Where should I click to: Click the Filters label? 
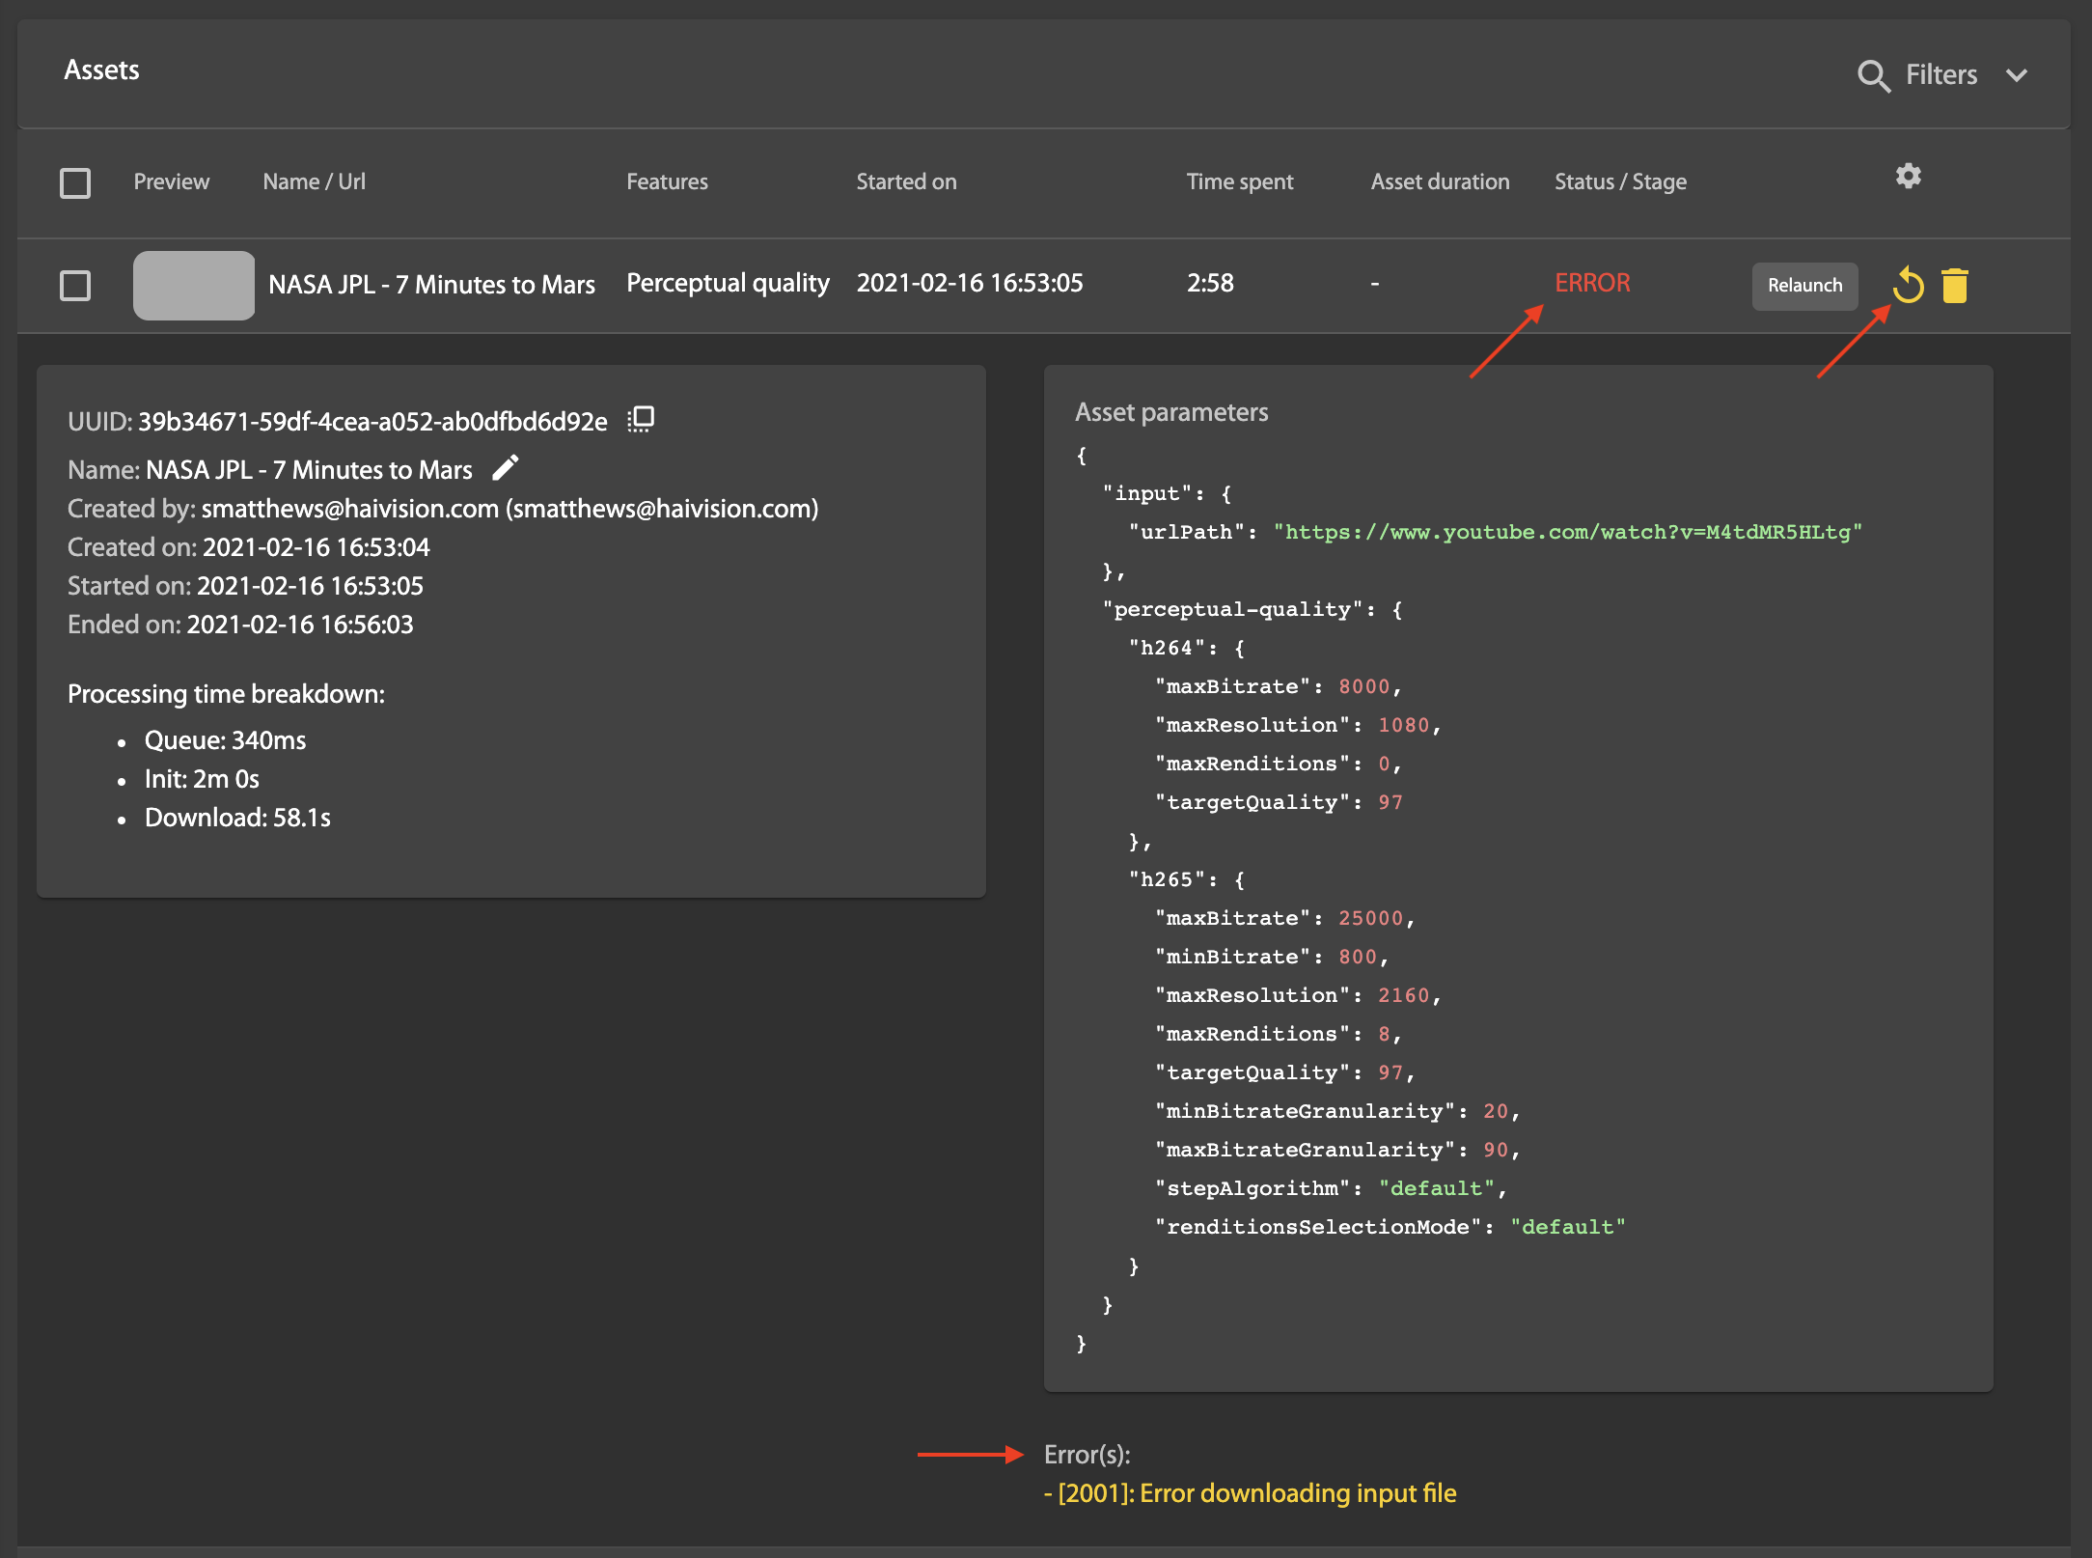tap(1941, 75)
